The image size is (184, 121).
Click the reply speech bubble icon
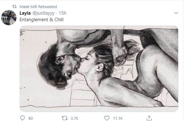click(22, 118)
